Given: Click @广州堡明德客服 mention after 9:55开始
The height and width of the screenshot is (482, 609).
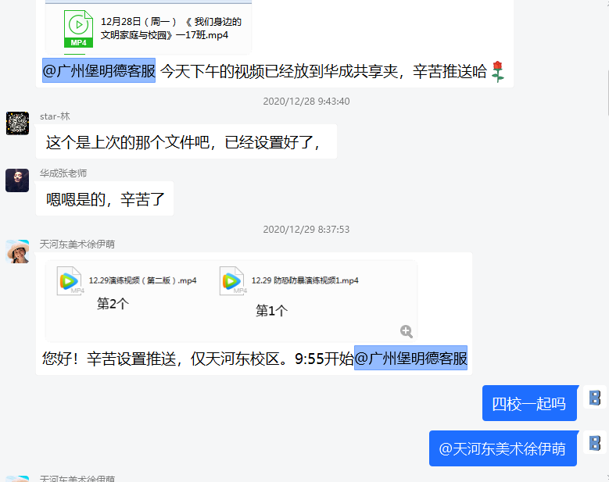Looking at the screenshot, I should coord(410,358).
